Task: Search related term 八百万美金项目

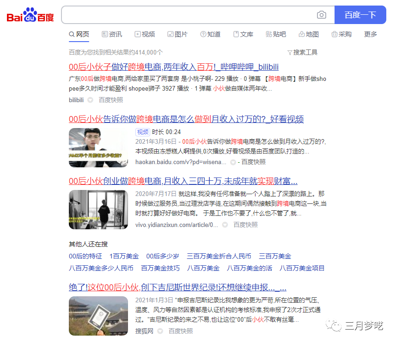Action: pos(302,268)
